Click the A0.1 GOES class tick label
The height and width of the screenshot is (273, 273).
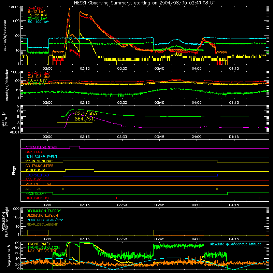coord(16,128)
